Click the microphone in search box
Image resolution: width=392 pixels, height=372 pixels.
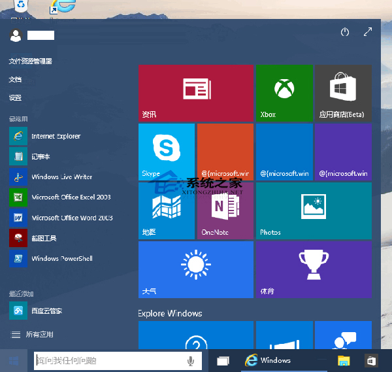tap(191, 361)
